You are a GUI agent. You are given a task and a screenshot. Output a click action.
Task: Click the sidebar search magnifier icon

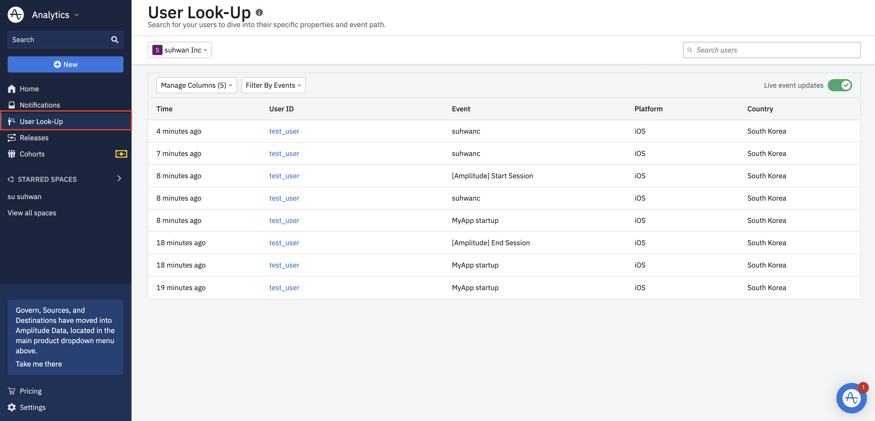(x=115, y=40)
